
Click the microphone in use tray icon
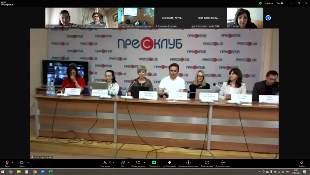[271, 172]
